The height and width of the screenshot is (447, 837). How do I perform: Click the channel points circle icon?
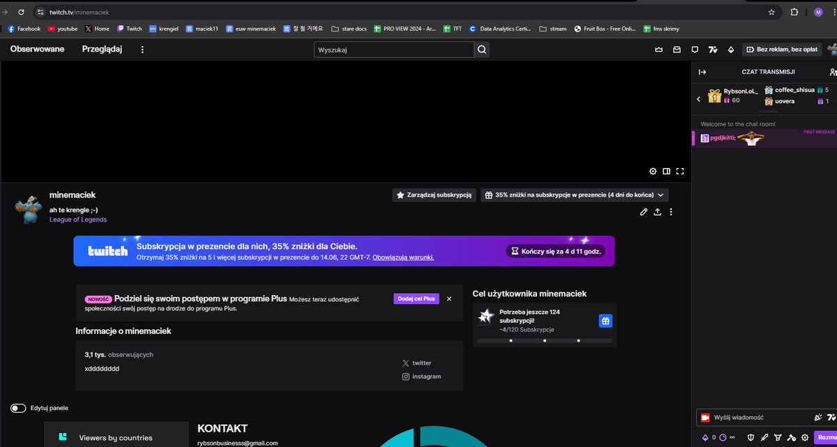[722, 438]
